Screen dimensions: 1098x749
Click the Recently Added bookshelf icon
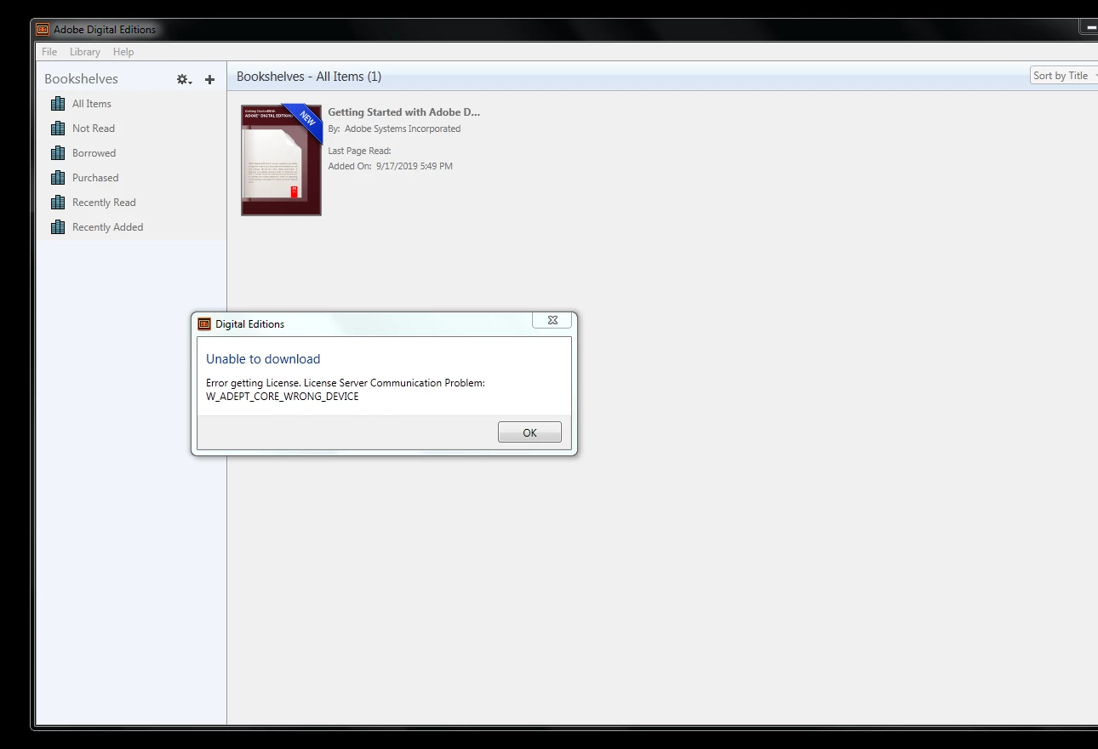(x=58, y=227)
